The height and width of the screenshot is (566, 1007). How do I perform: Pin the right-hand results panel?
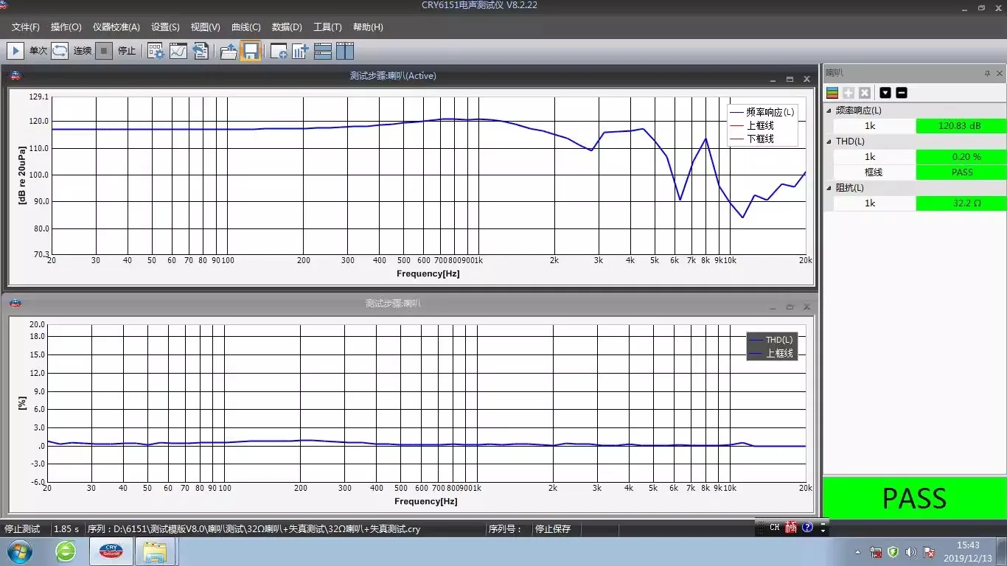[x=987, y=74]
